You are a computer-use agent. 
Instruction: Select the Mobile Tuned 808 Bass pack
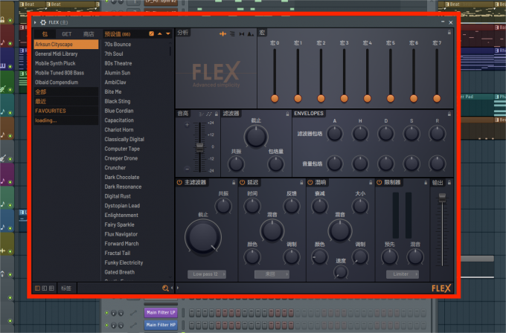point(66,73)
